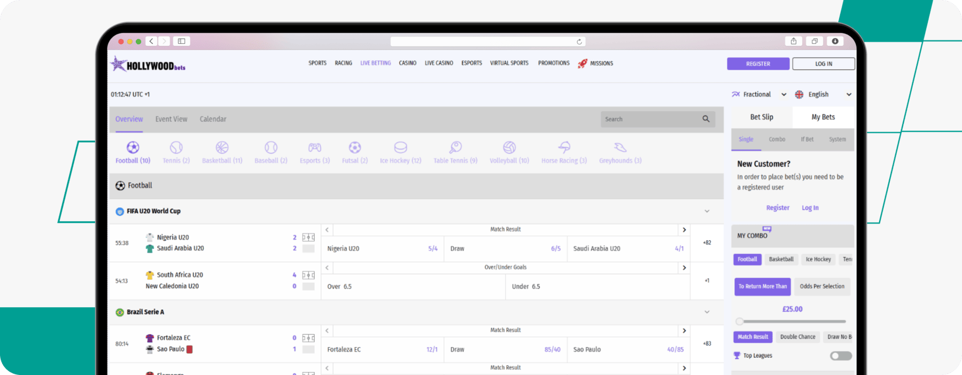Screen dimensions: 962x375
Task: Open the Fractional odds format dropdown
Action: (x=759, y=95)
